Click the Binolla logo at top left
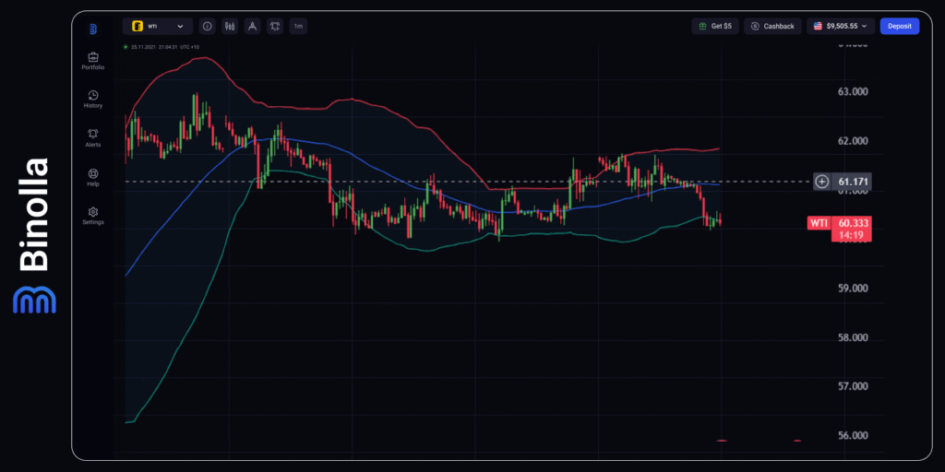 [x=93, y=29]
